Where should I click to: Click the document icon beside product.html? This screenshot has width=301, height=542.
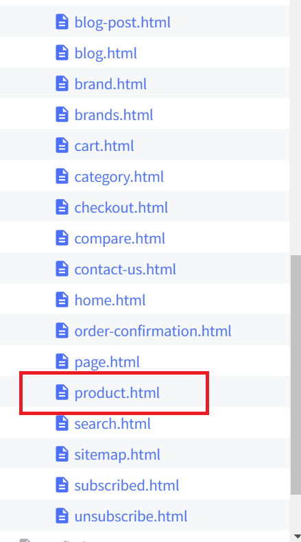click(x=62, y=392)
